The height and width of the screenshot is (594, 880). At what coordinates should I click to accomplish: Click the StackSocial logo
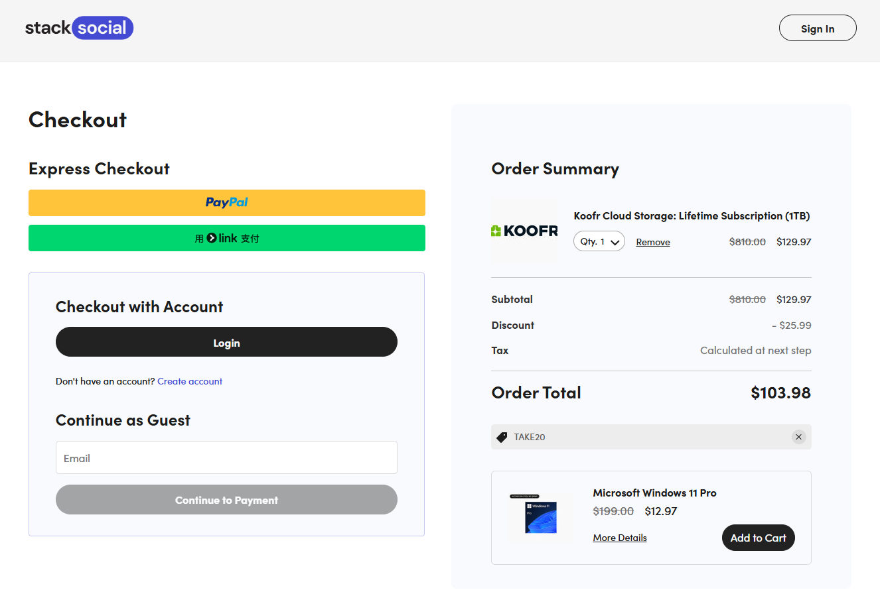pos(79,28)
